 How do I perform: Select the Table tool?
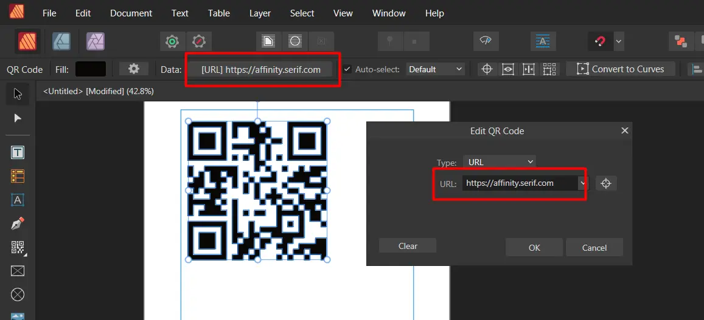click(x=18, y=176)
